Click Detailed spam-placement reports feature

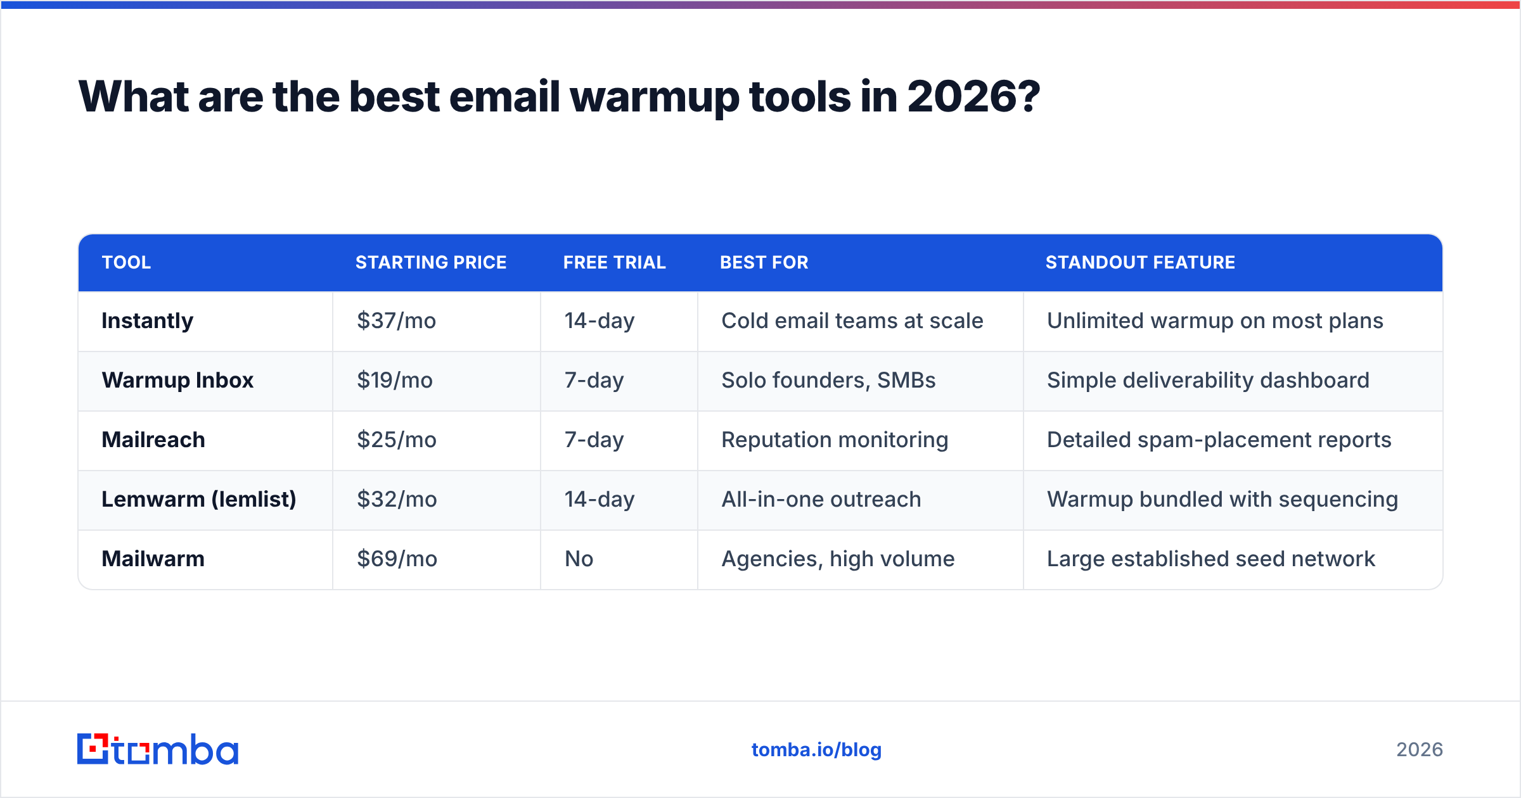click(1219, 440)
